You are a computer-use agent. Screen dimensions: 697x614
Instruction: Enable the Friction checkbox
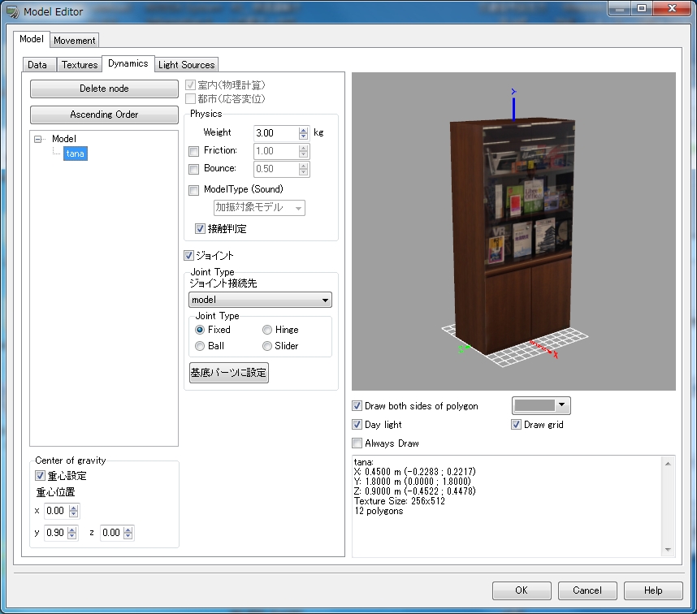coord(193,151)
